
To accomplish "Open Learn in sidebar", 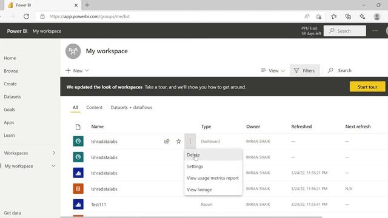I will (9, 135).
